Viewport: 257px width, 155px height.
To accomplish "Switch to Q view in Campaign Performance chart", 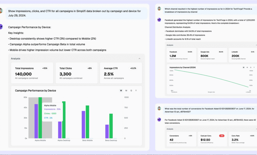I will (131, 91).
